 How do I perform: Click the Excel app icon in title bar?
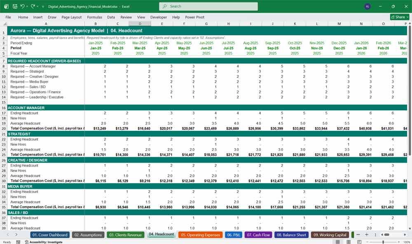6,6
